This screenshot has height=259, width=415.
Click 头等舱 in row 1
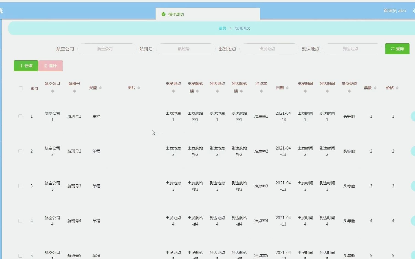point(349,116)
